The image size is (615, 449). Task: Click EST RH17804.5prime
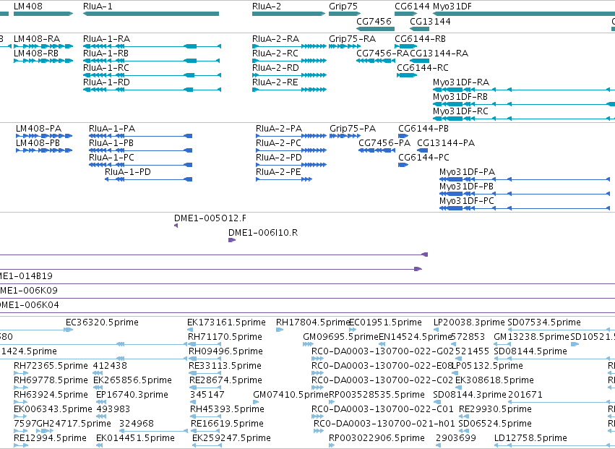coord(280,330)
